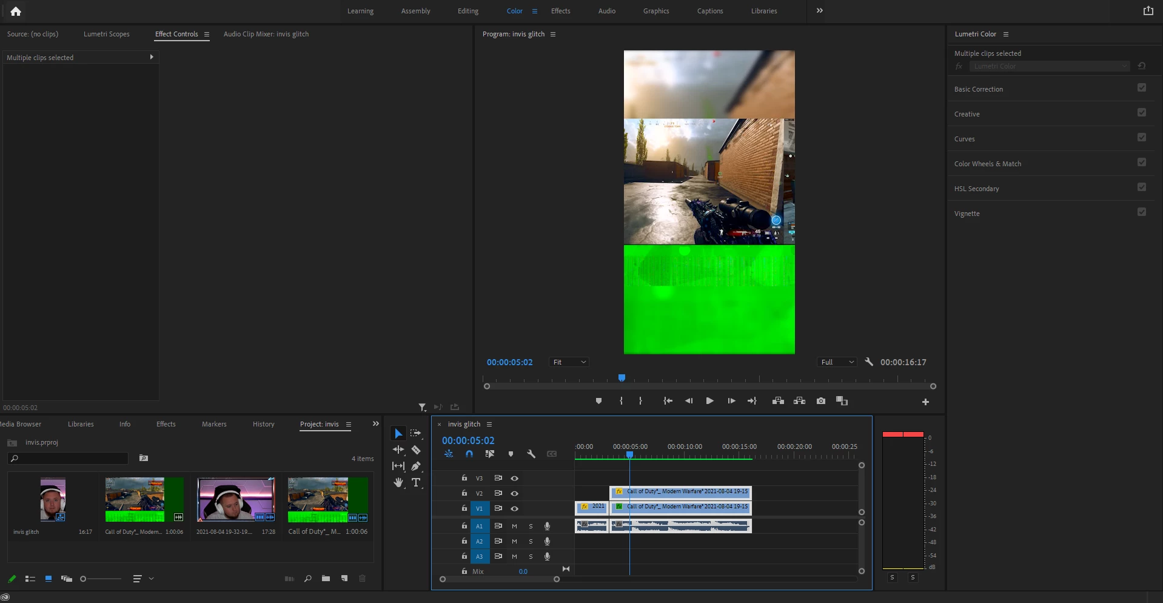Solo audio track A2

tap(531, 541)
